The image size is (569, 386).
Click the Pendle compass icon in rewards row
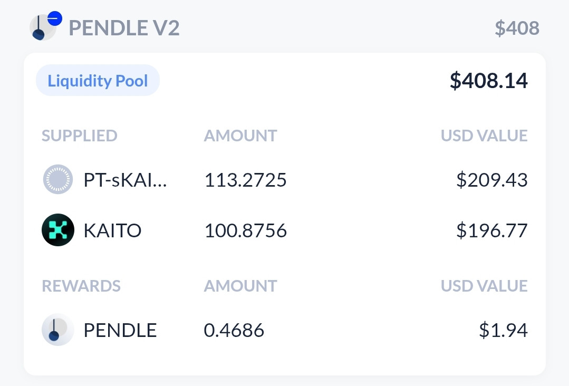point(58,330)
